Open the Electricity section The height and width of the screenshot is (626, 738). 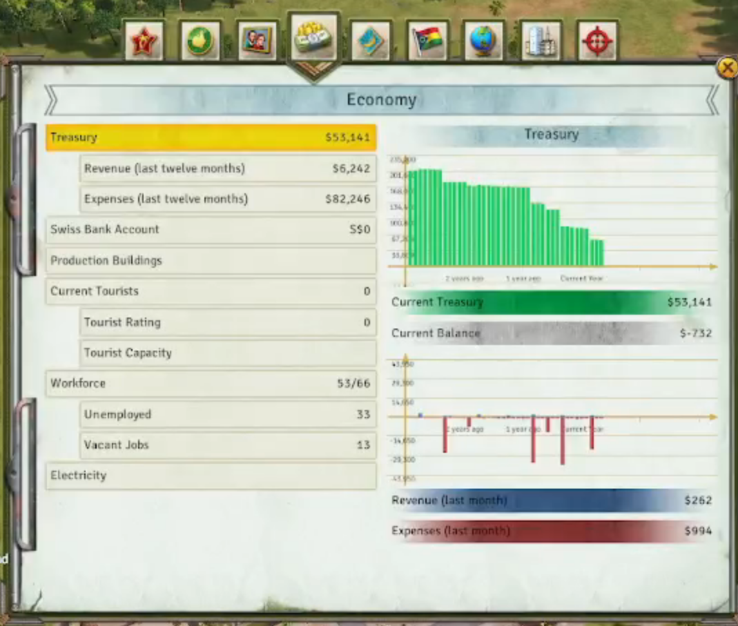pyautogui.click(x=211, y=476)
